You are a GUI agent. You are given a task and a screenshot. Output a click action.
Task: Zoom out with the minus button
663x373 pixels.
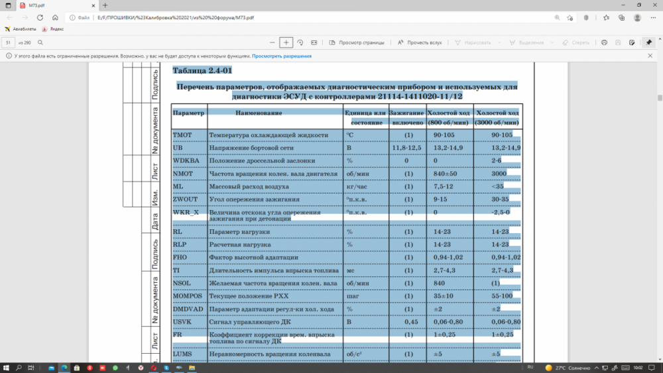coord(272,42)
